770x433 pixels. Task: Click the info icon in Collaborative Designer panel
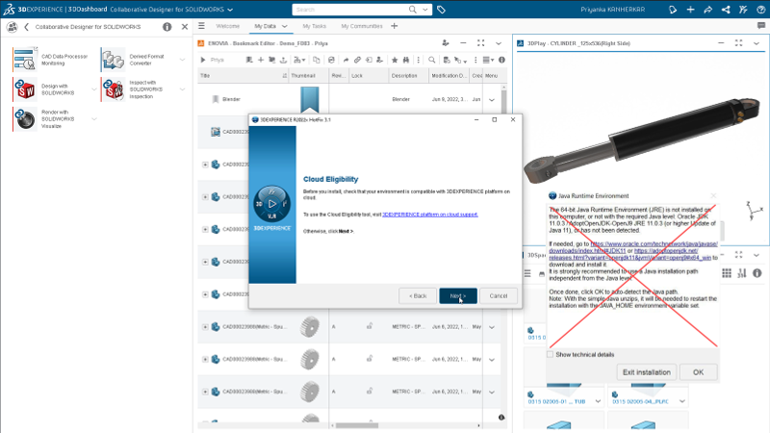[x=167, y=27]
